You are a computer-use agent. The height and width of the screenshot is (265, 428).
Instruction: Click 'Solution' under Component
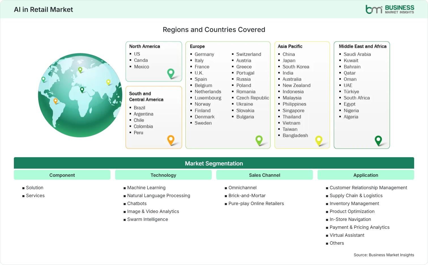pyautogui.click(x=35, y=188)
